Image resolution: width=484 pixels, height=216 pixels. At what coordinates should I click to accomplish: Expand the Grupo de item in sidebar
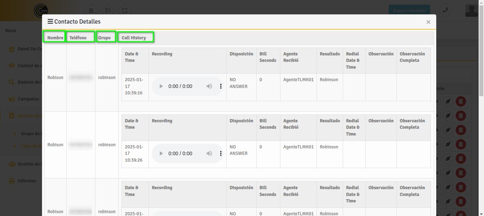(x=14, y=133)
